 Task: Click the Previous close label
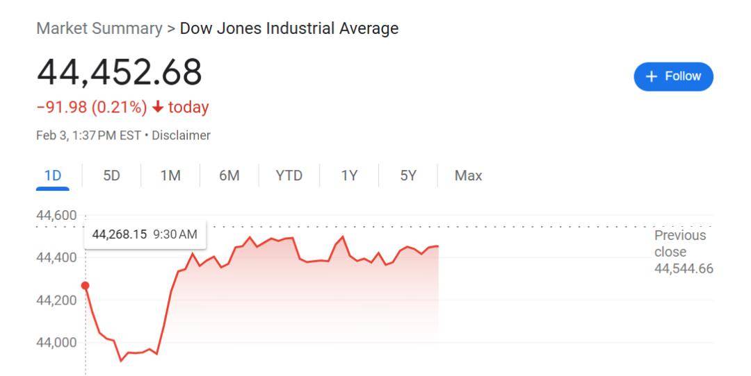pyautogui.click(x=679, y=243)
